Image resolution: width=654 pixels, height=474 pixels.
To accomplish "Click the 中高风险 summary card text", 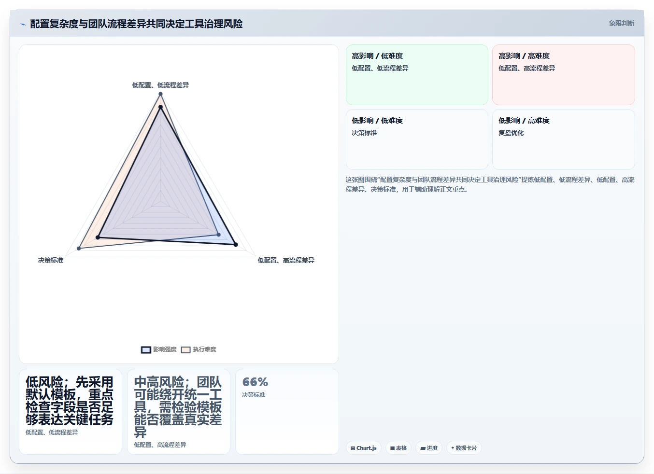I will click(x=178, y=407).
